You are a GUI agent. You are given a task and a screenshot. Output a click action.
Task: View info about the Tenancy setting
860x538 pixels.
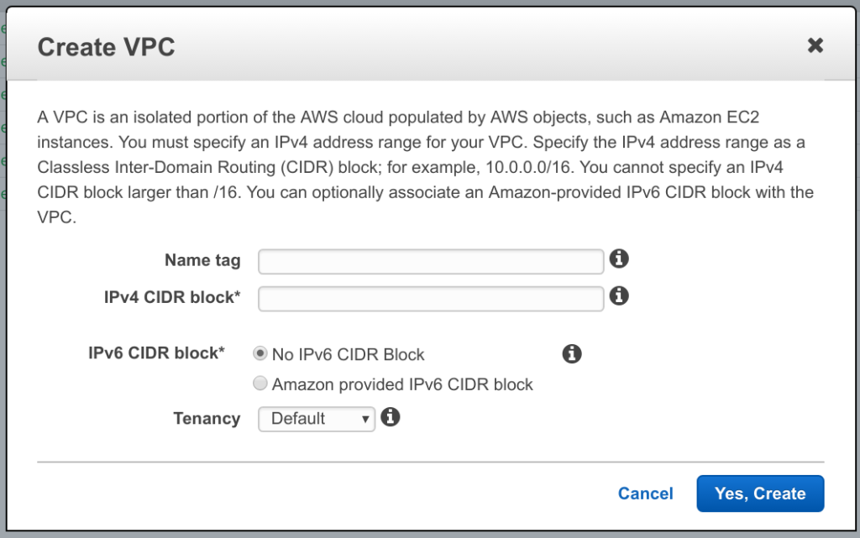point(390,417)
